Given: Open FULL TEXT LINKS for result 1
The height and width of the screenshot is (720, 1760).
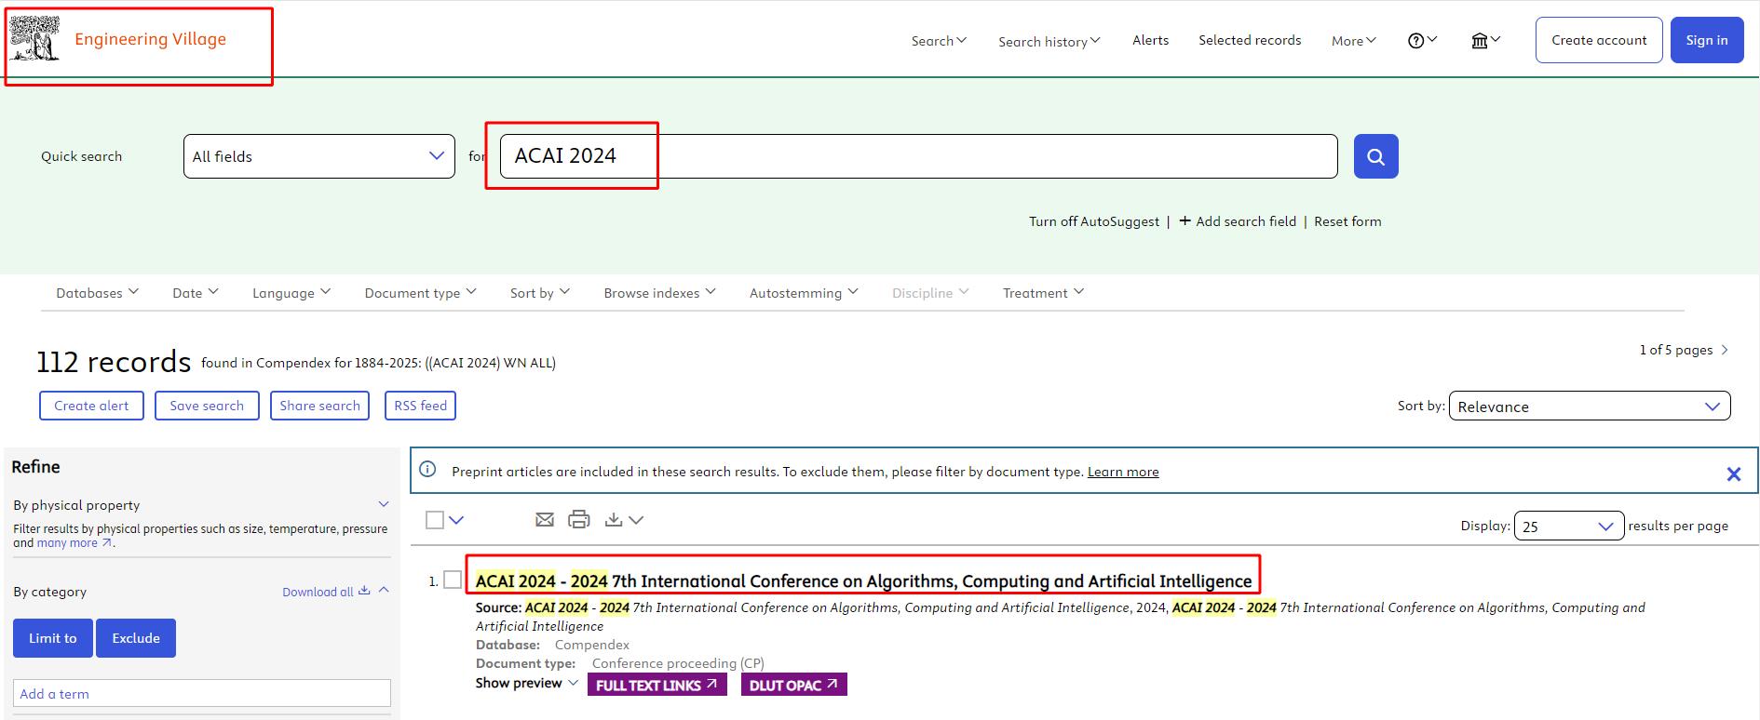Looking at the screenshot, I should pyautogui.click(x=657, y=685).
